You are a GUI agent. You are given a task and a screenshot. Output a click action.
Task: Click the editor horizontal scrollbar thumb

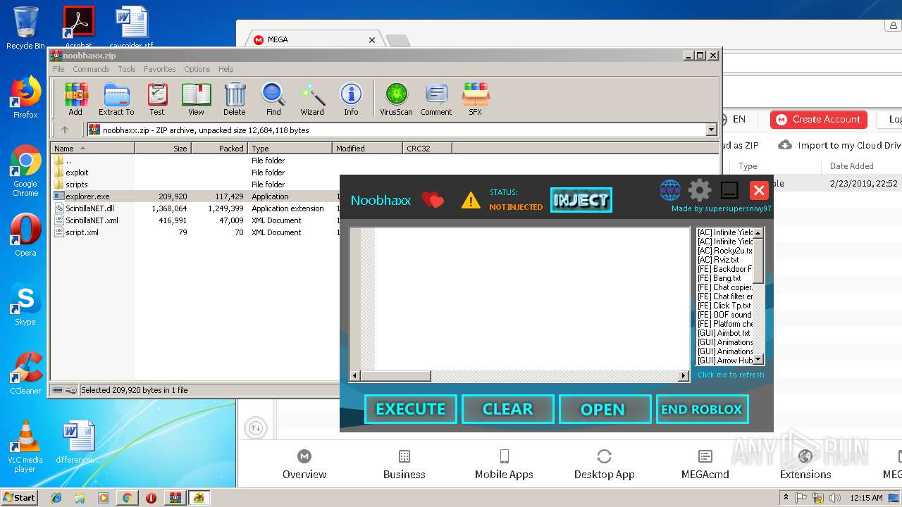(x=395, y=376)
